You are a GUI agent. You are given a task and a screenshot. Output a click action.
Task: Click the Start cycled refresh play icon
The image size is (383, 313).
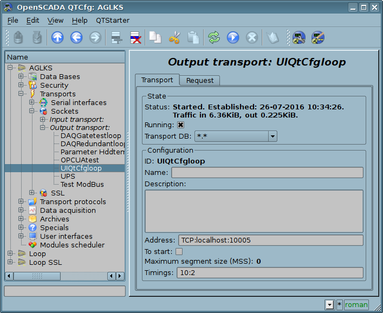[233, 37]
